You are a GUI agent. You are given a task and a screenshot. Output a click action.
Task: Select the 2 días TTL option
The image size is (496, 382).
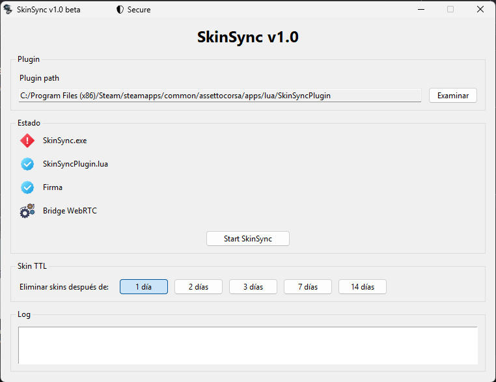point(199,287)
